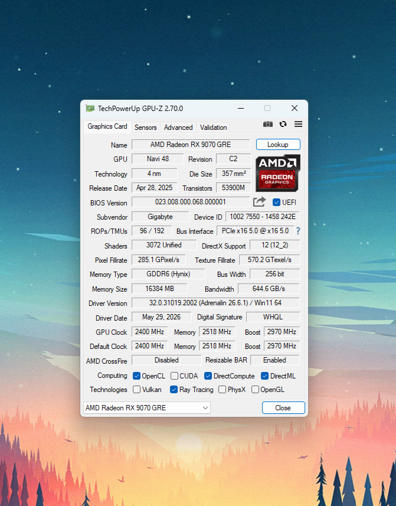This screenshot has width=396, height=506.
Task: Click the Shaders value 3072 Unified
Action: tap(164, 245)
